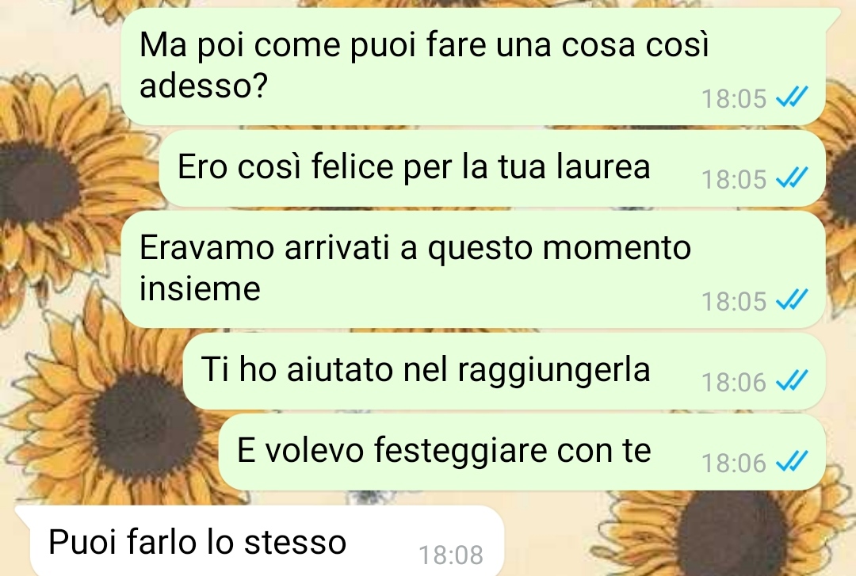856x576 pixels.
Task: Click the word "insieme" in the third message
Action: [200, 288]
